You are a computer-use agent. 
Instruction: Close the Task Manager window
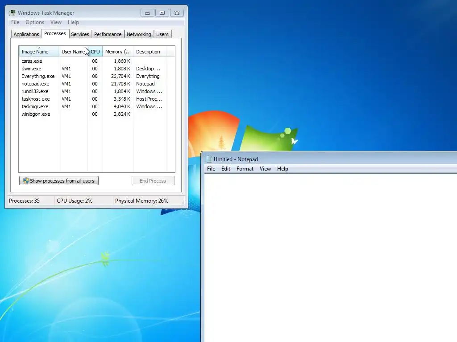177,13
